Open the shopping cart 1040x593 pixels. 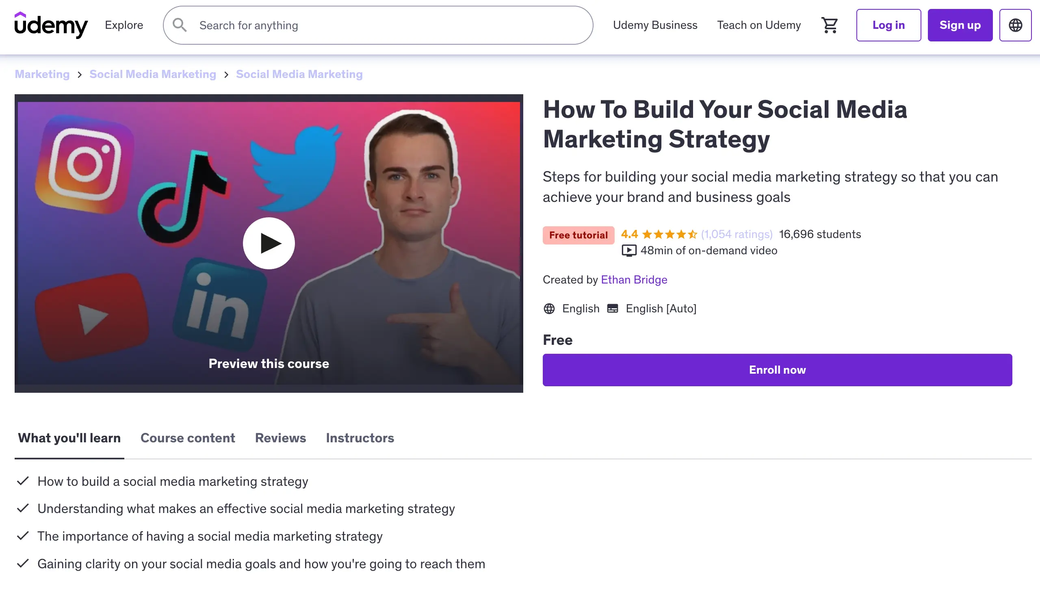(x=830, y=25)
